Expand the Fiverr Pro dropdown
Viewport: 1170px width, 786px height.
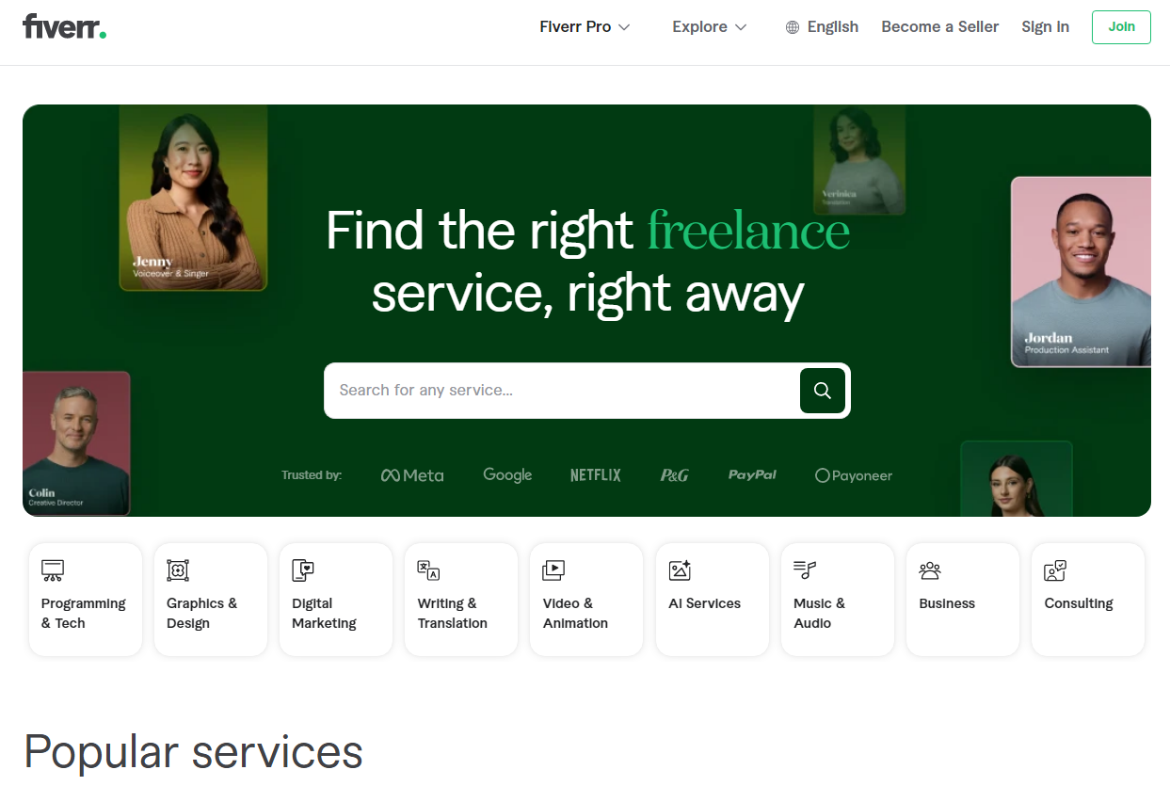(585, 26)
